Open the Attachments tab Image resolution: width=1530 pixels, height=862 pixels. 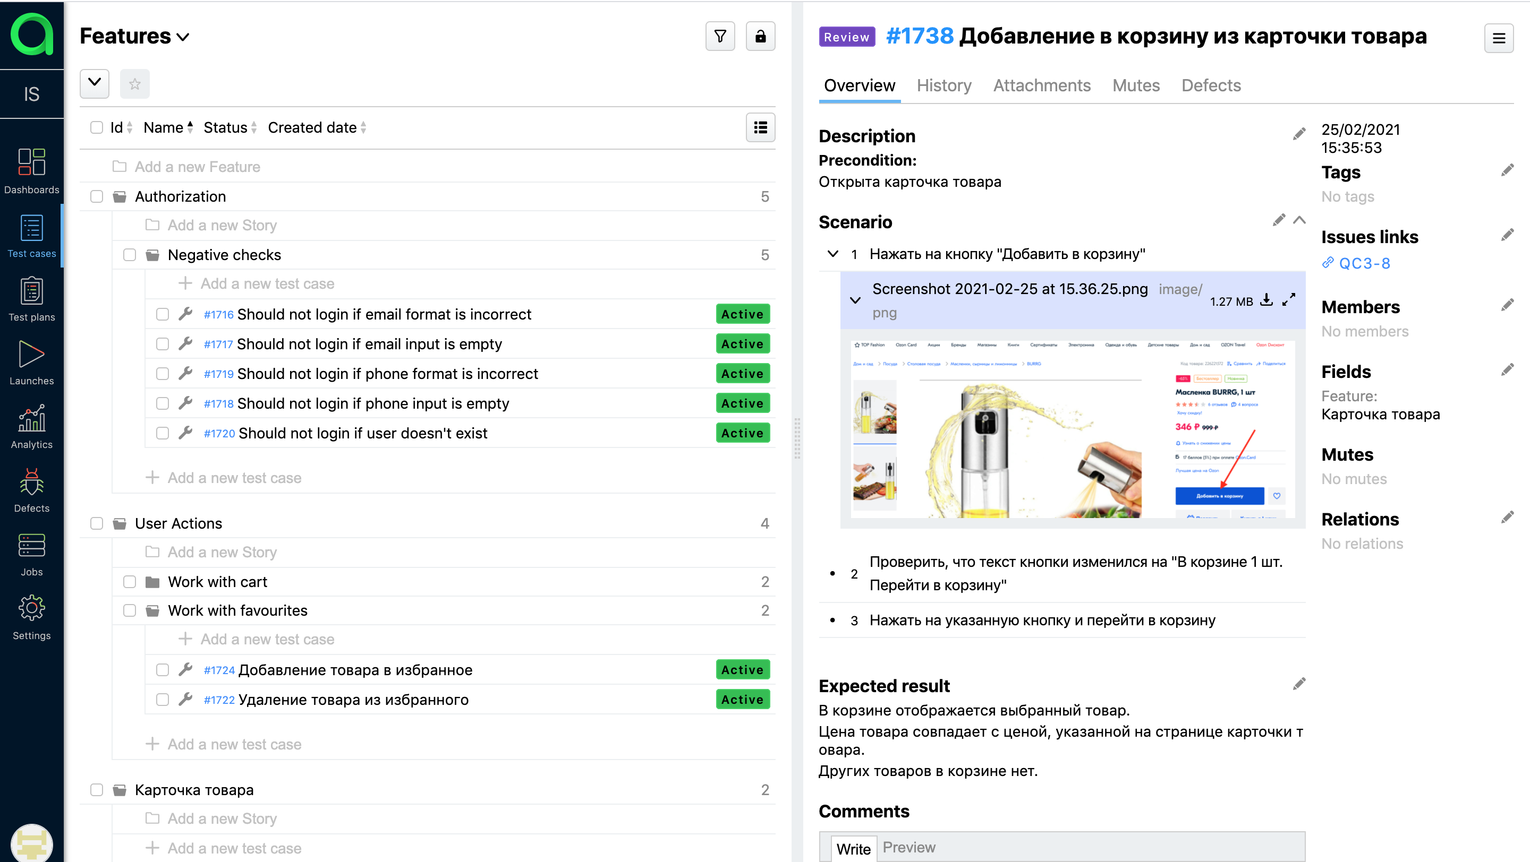point(1042,85)
